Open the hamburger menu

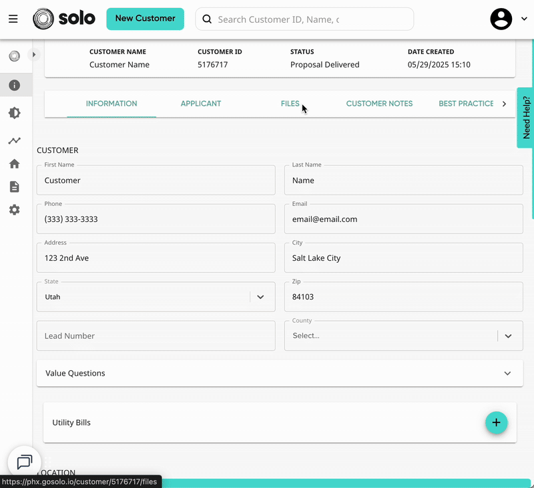13,19
